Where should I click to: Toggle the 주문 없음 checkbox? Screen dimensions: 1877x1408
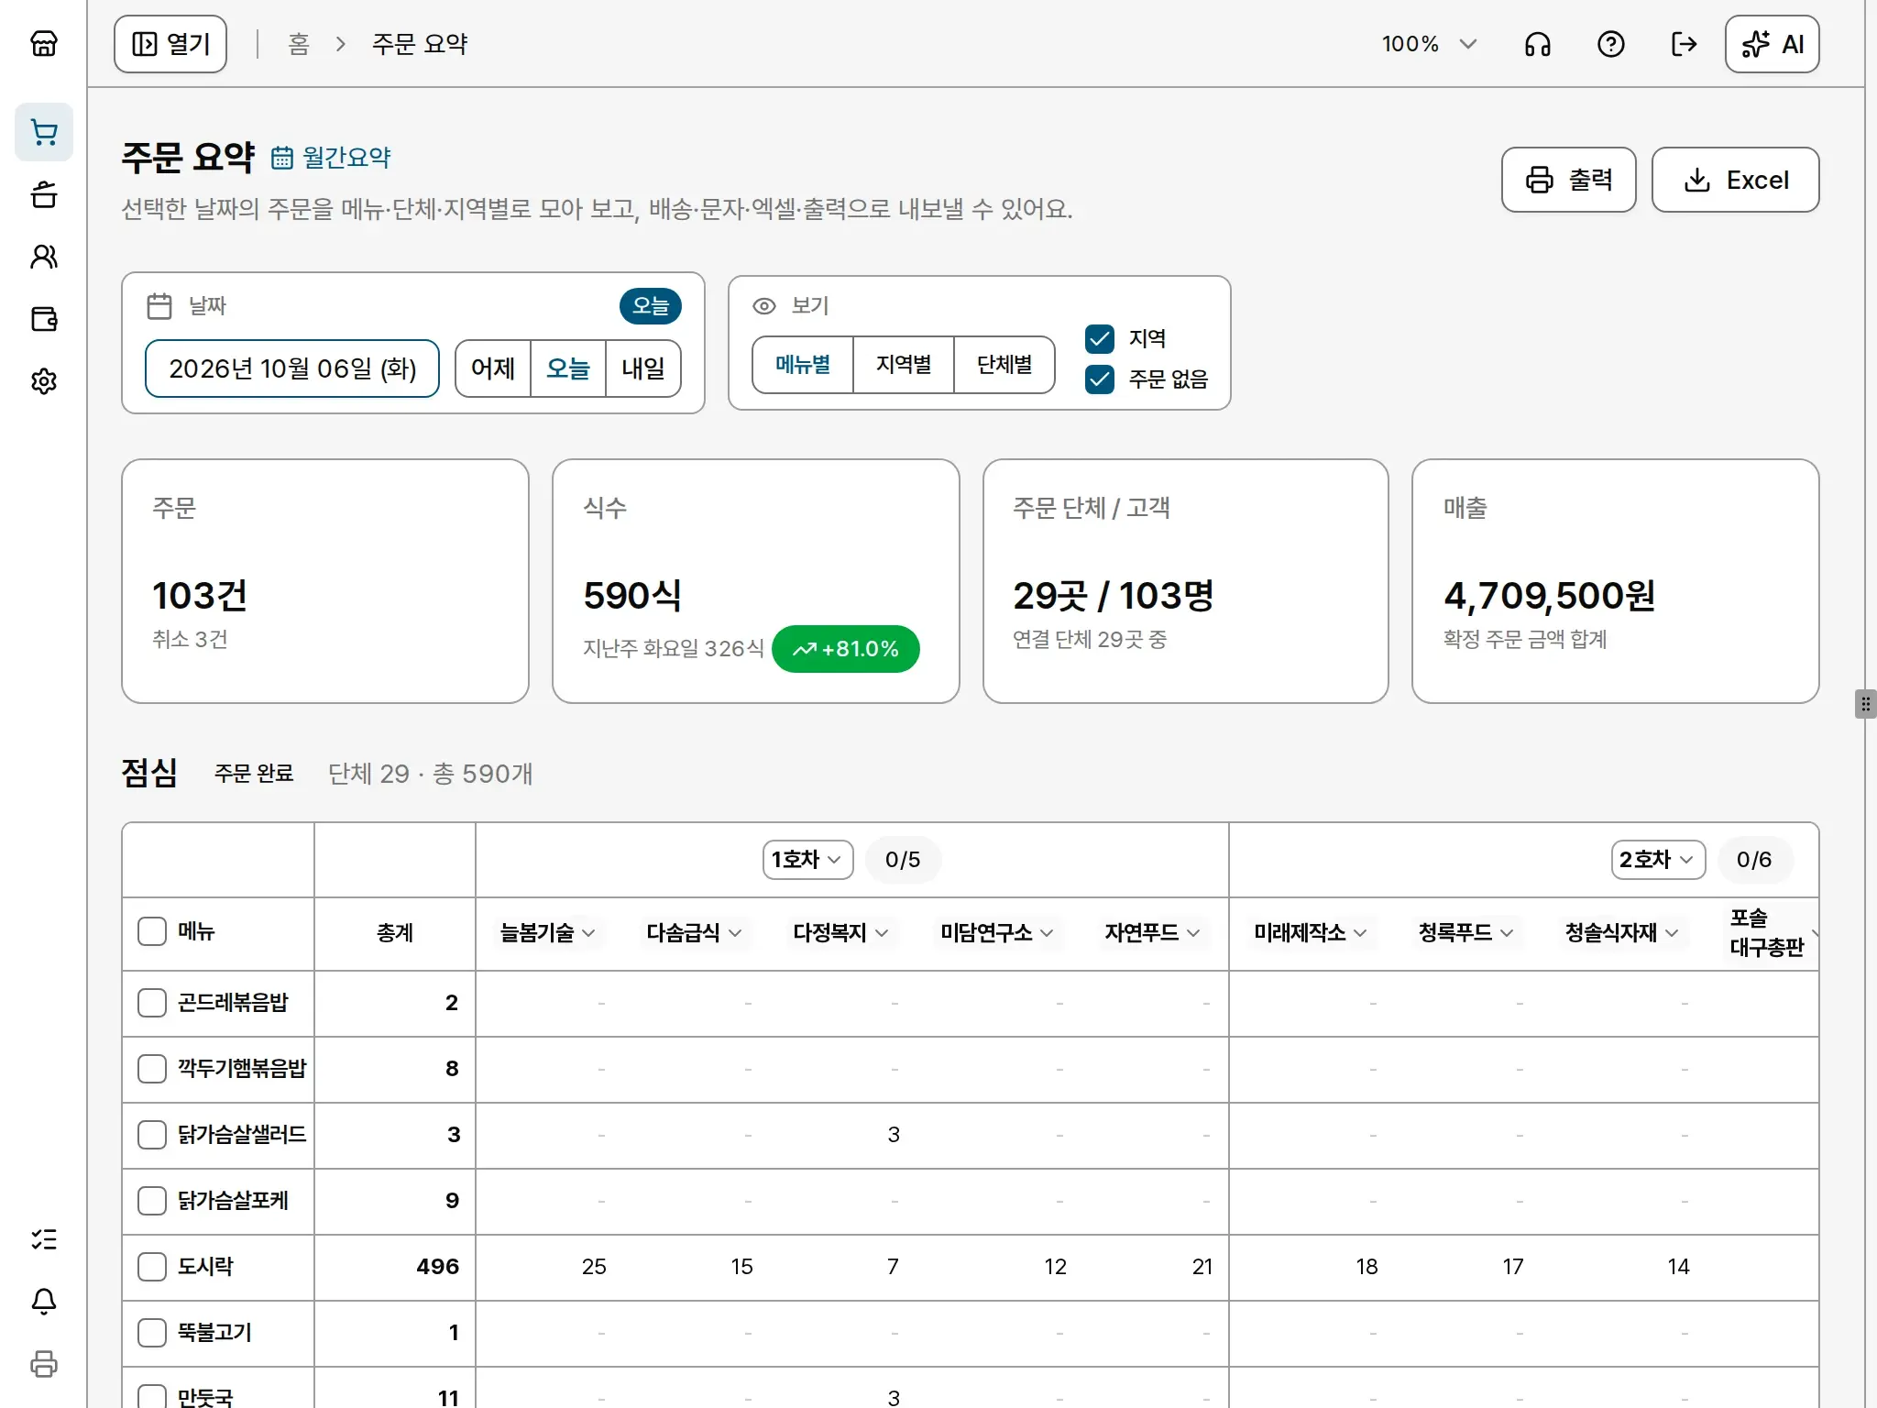pos(1100,379)
